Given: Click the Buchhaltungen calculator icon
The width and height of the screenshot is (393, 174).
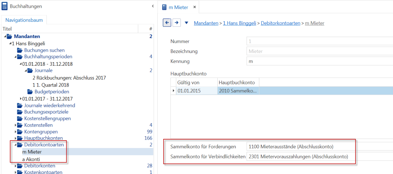Looking at the screenshot, I should pyautogui.click(x=5, y=6).
